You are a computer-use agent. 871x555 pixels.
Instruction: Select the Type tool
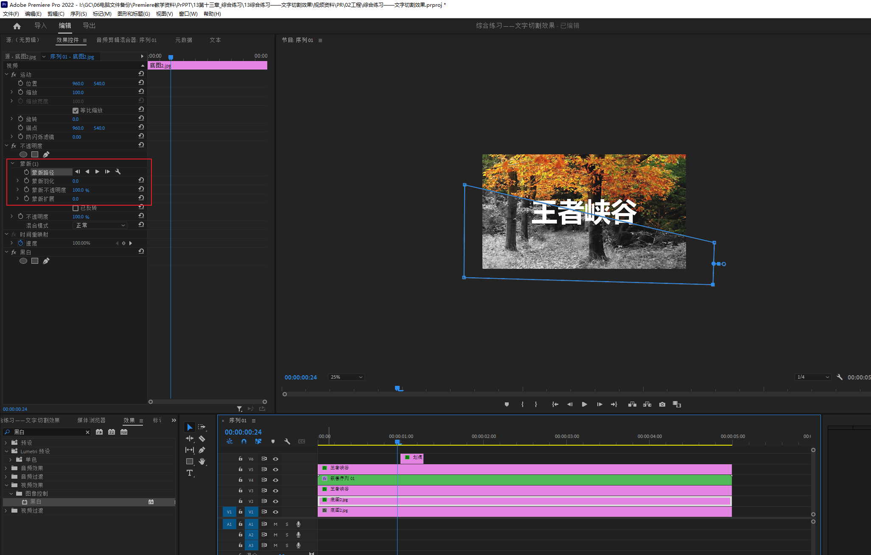[189, 473]
